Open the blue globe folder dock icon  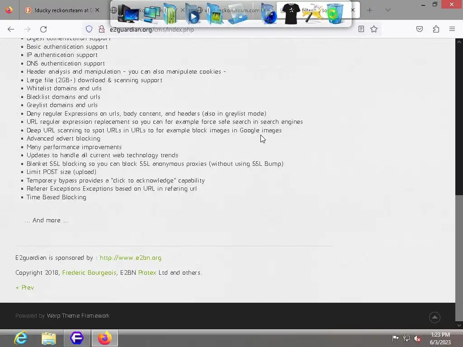269,14
